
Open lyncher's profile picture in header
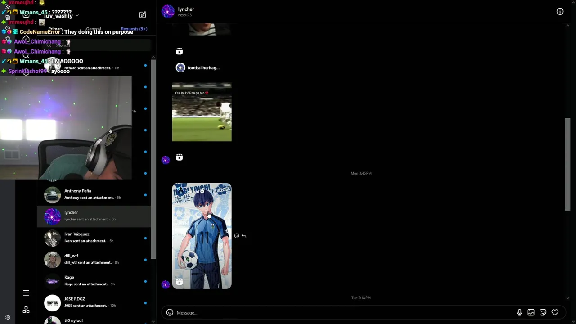[168, 11]
